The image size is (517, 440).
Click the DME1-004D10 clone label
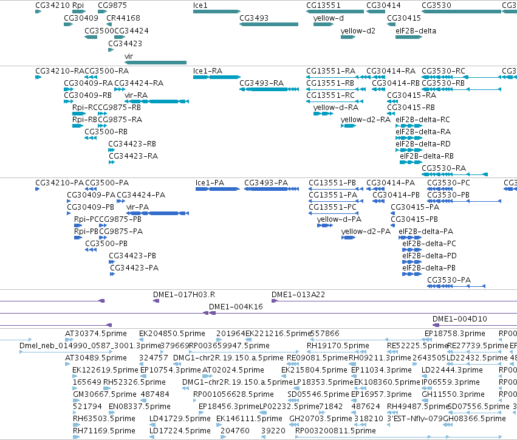(460, 319)
